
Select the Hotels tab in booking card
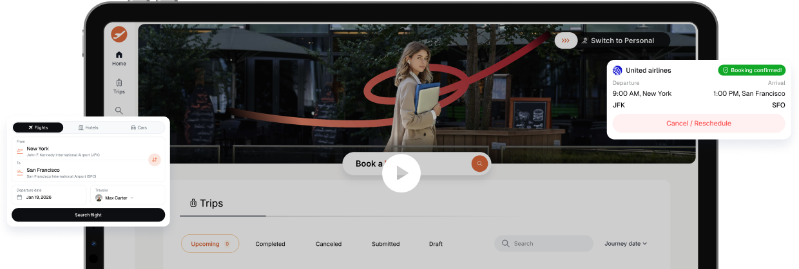88,127
